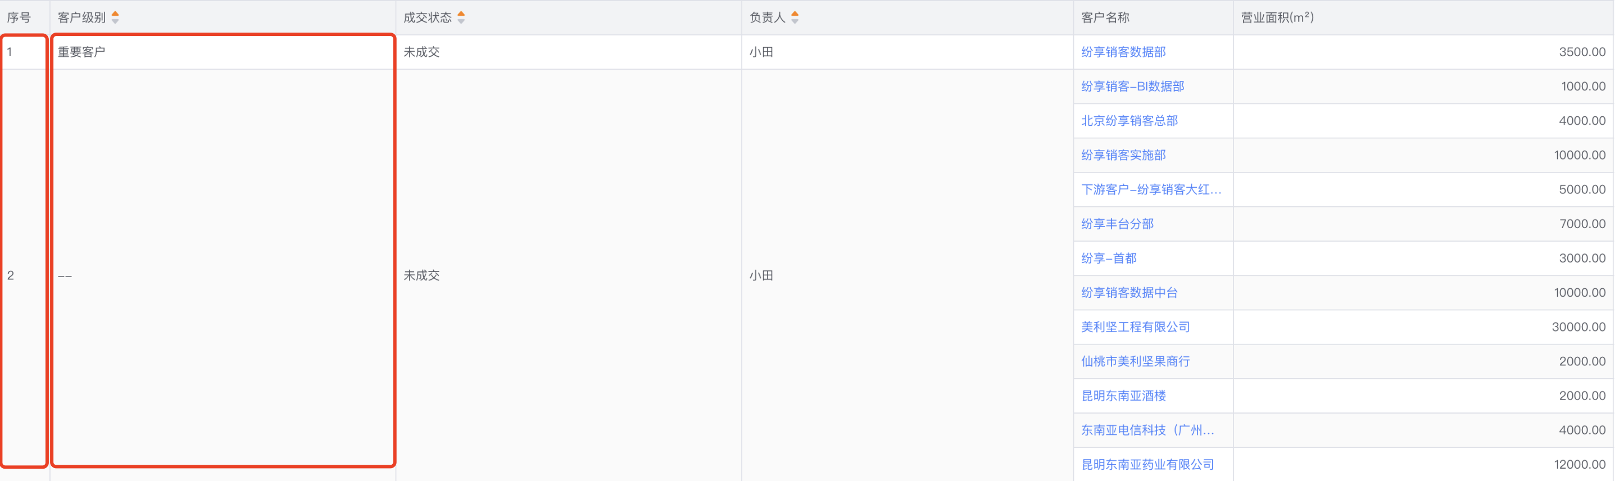1615x481 pixels.
Task: Open customer link 昆明东南亚药业有限公司
Action: coord(1147,465)
